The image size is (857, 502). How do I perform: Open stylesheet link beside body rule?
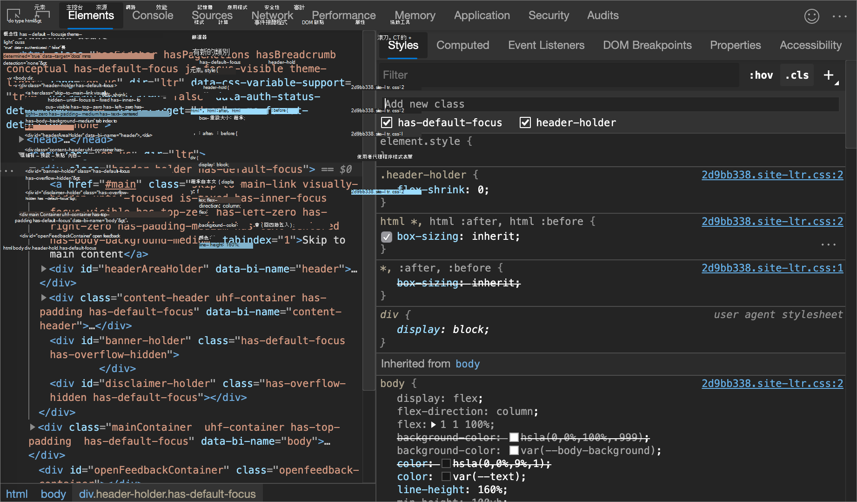[772, 383]
